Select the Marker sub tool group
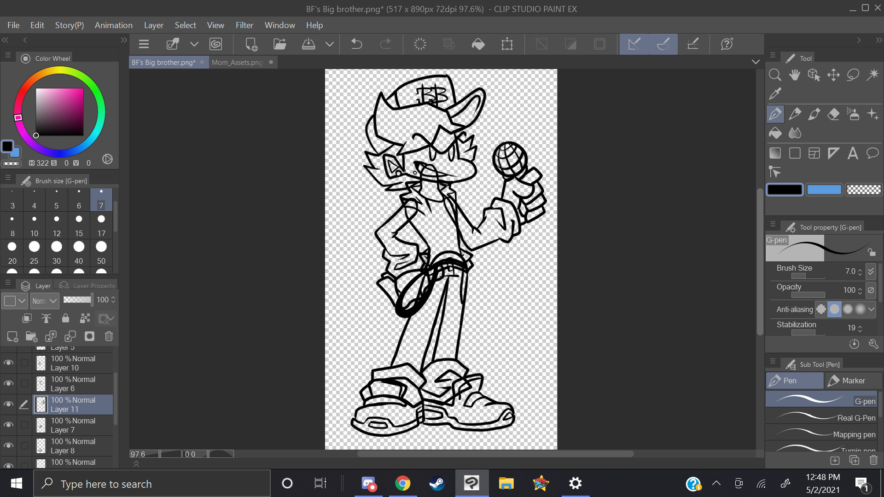This screenshot has height=497, width=884. coord(853,381)
